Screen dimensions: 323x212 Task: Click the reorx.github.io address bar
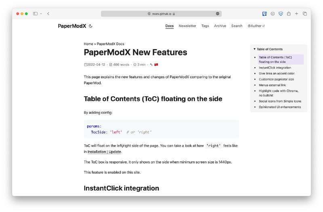[x=161, y=14]
